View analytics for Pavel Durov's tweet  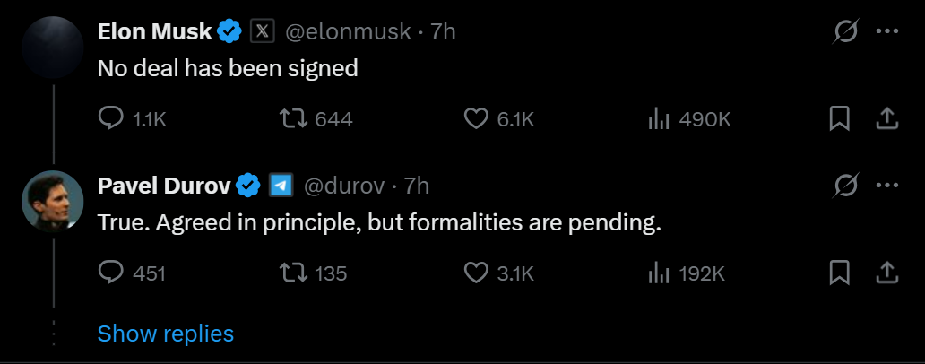point(660,273)
